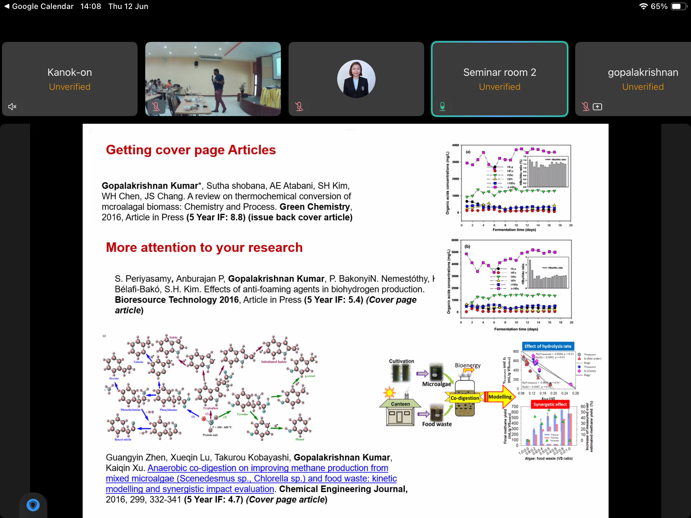Tap 'Chemical Engineering Journal,' citation text

[x=344, y=489]
